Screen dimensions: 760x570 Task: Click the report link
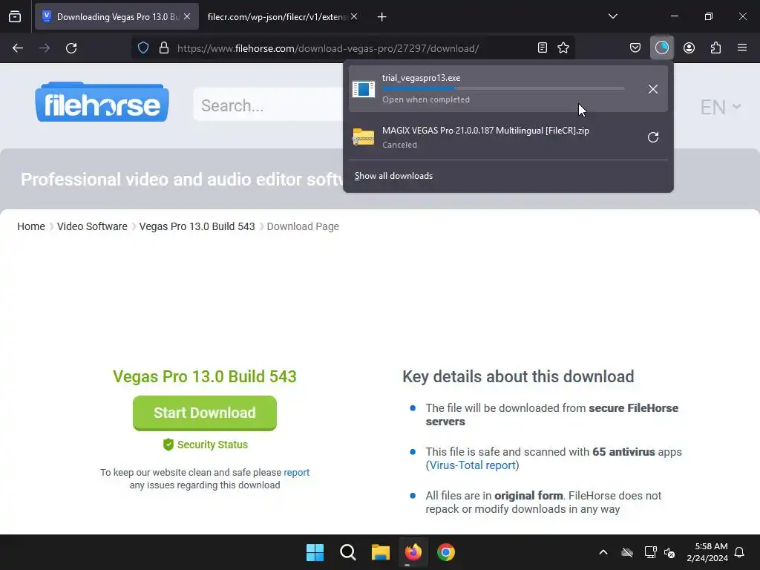tap(296, 472)
